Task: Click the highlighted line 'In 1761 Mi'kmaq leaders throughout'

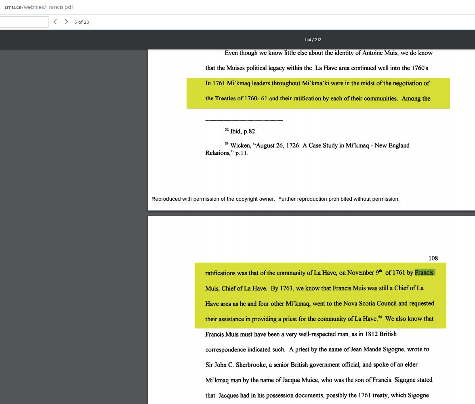Action: pyautogui.click(x=317, y=83)
